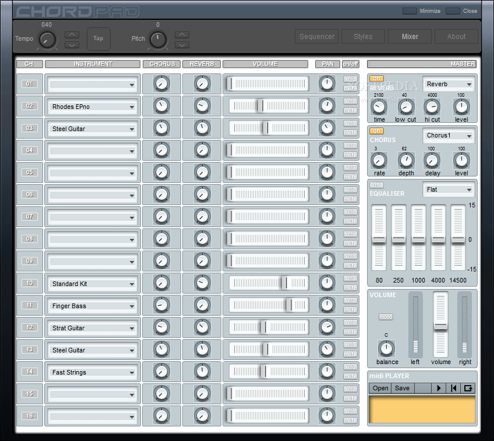Mute channel 11 Finger Bass
This screenshot has width=494, height=441.
click(x=350, y=310)
